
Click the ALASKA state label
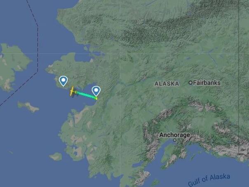(167, 84)
